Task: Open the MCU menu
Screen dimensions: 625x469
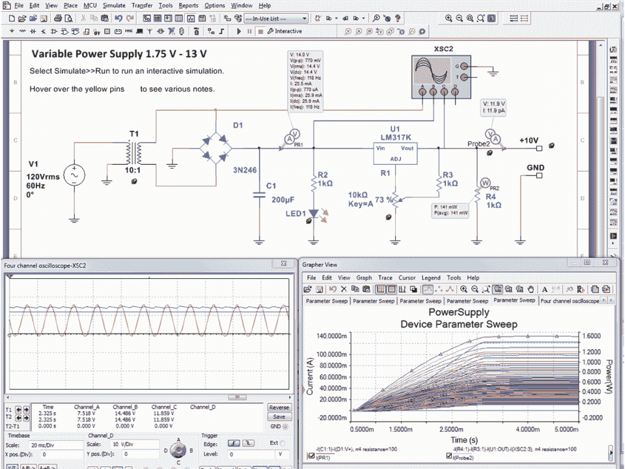Action: pyautogui.click(x=90, y=6)
